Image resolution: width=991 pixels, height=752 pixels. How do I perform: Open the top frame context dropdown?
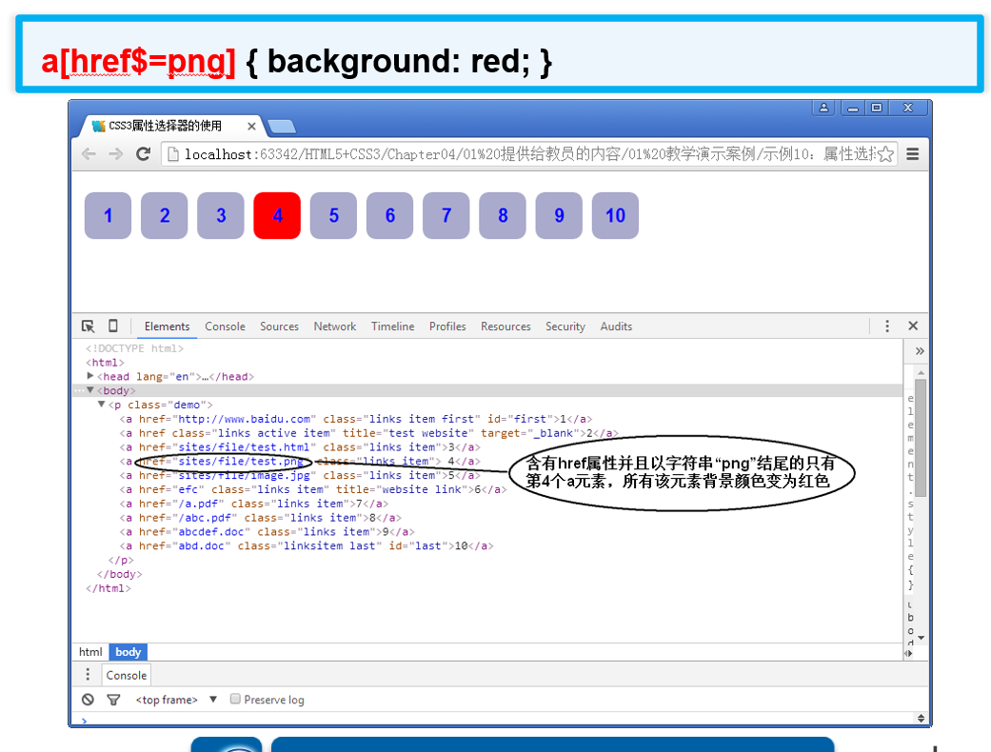(176, 700)
